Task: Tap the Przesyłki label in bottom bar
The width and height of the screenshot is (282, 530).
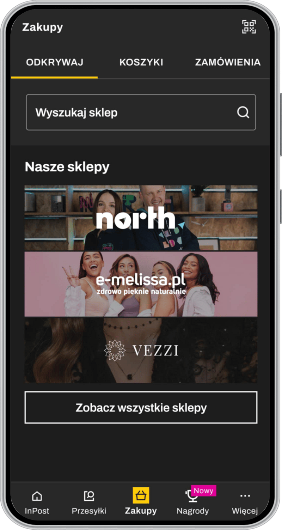Action: click(x=89, y=511)
